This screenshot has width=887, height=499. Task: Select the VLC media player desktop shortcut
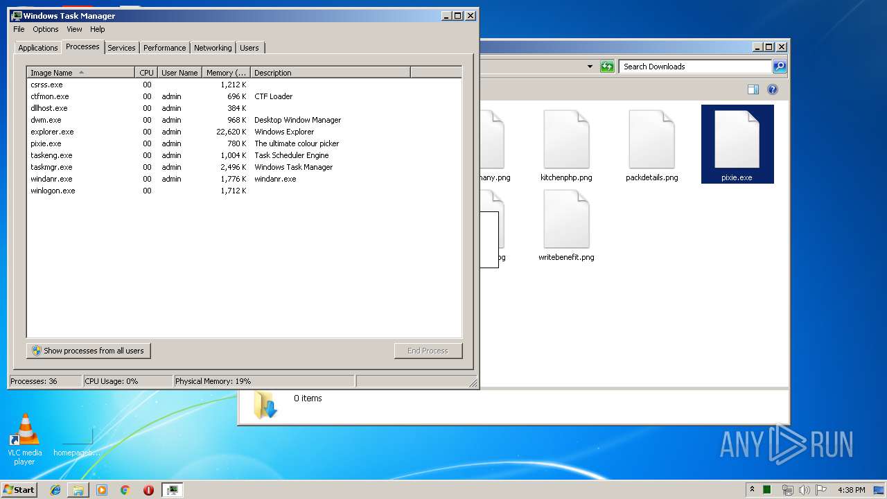(25, 439)
